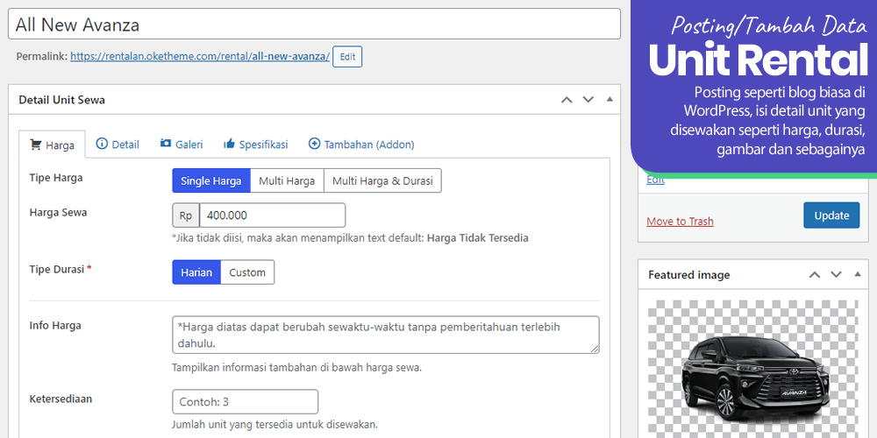
Task: Click the Info Harga textarea resize handle
Action: point(595,349)
